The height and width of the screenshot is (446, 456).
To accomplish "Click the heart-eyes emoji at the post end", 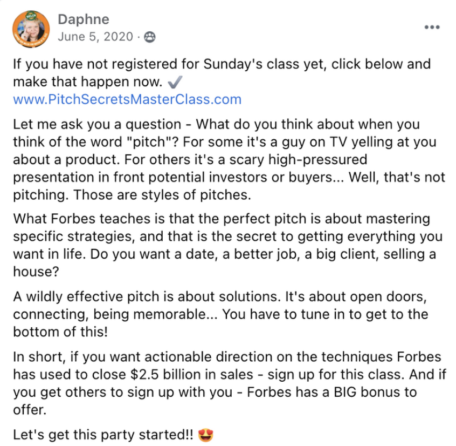I will point(205,435).
